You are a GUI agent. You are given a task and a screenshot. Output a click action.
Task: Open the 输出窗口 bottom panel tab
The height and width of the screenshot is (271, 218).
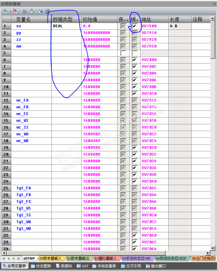coord(156,266)
